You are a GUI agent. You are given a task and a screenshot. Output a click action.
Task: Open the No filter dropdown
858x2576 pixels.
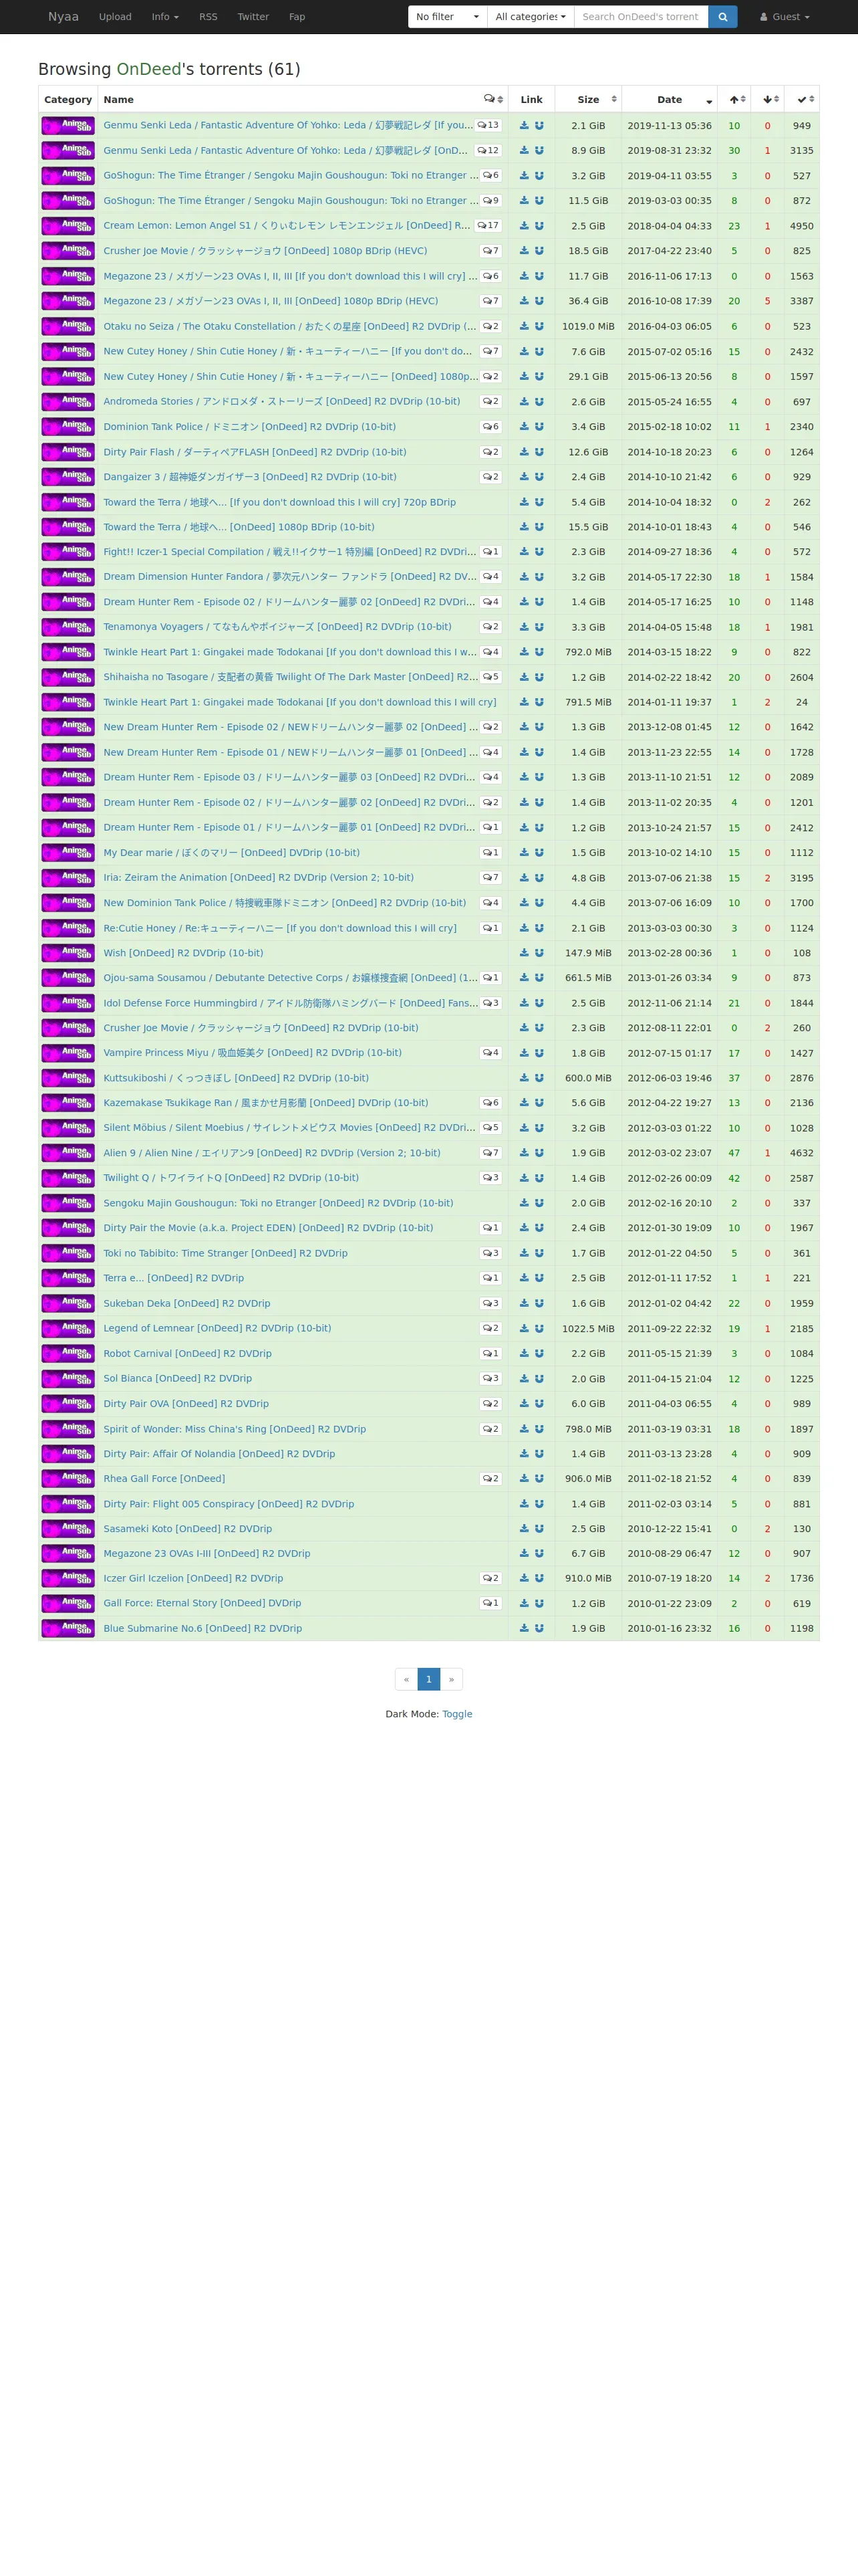pyautogui.click(x=448, y=17)
